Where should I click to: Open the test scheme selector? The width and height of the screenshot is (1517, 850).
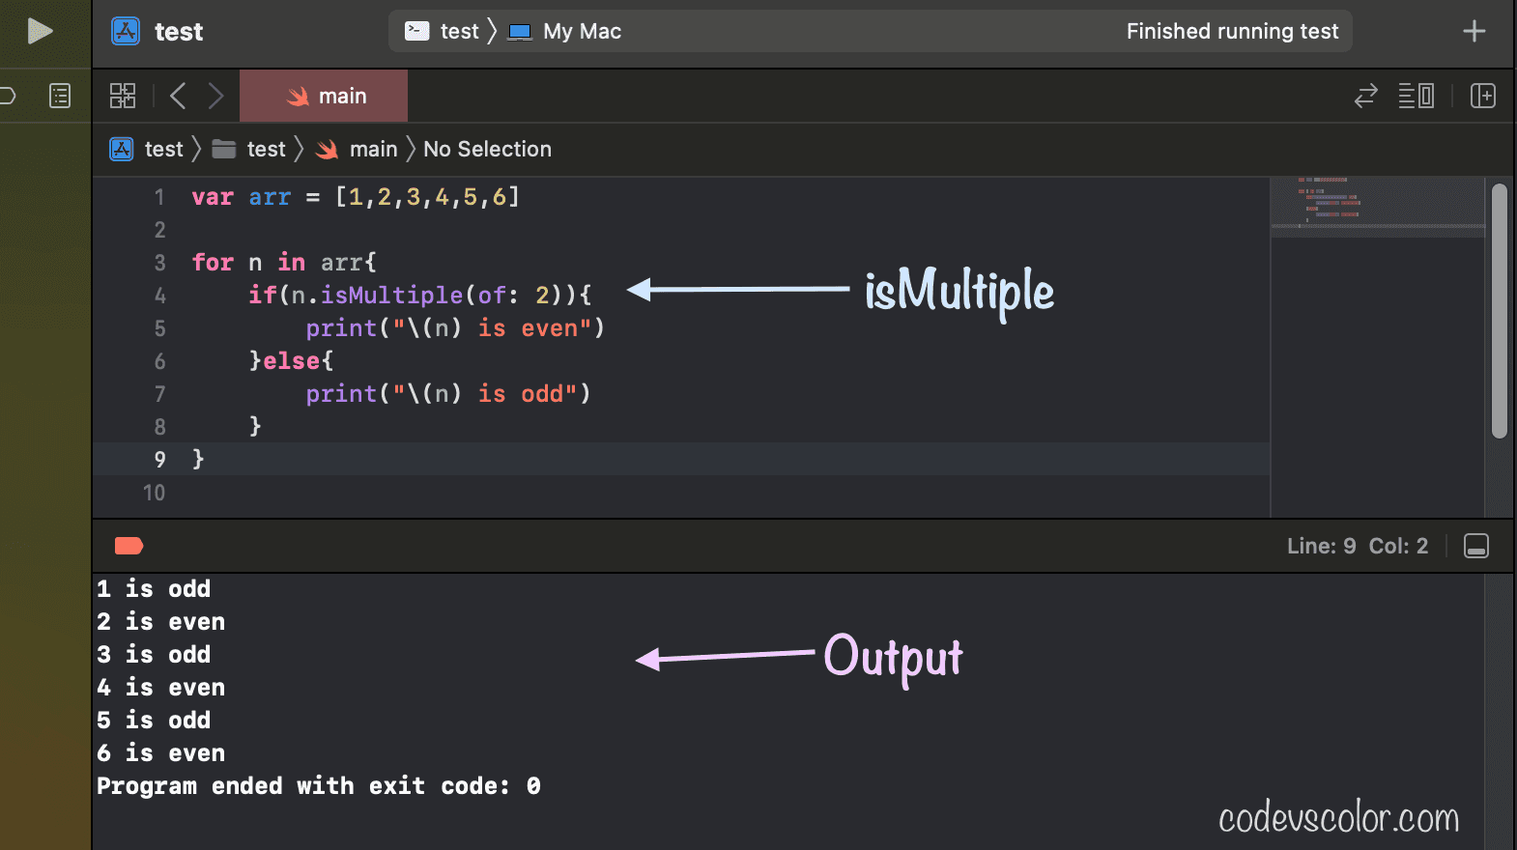[x=444, y=31]
